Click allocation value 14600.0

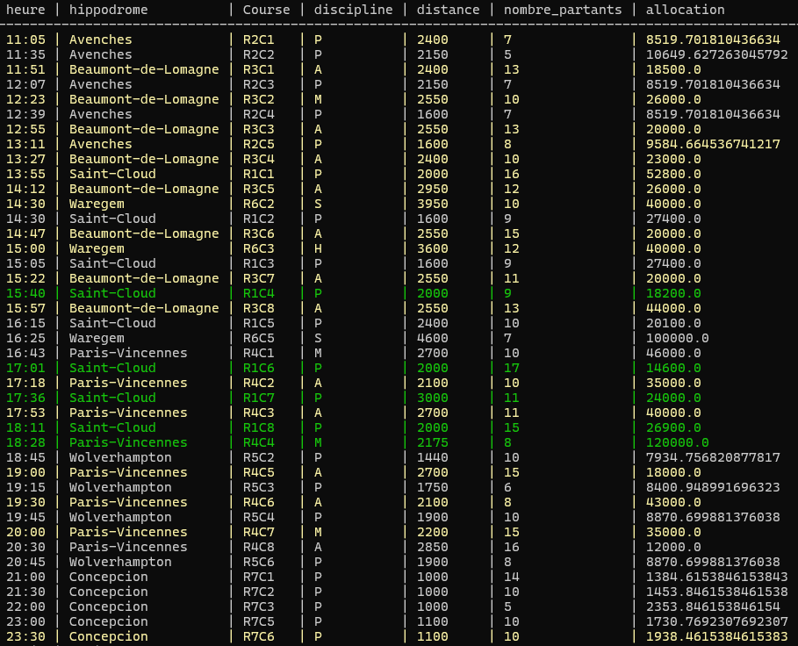click(x=673, y=368)
